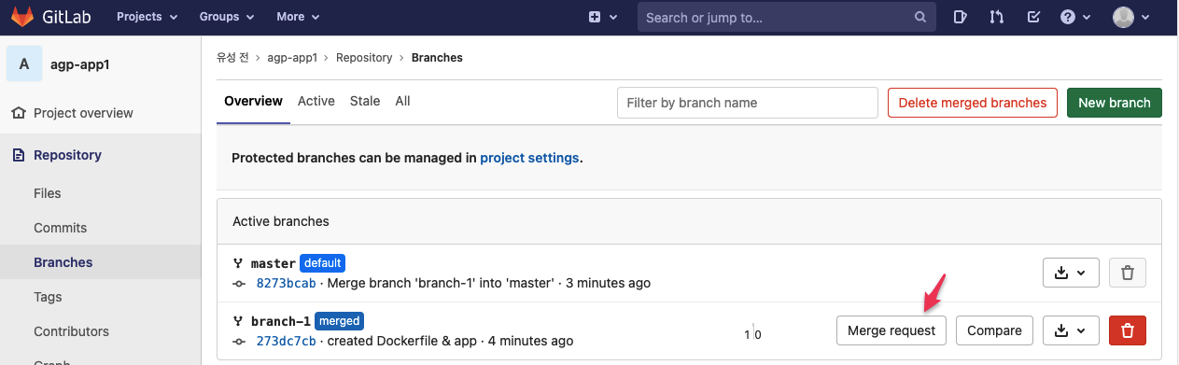
Task: Click the red delete branch-1 trash button
Action: tap(1127, 330)
